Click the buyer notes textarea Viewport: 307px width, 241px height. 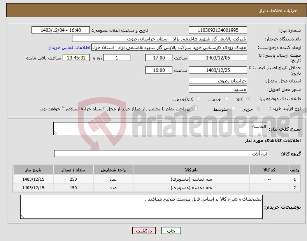click(x=141, y=207)
